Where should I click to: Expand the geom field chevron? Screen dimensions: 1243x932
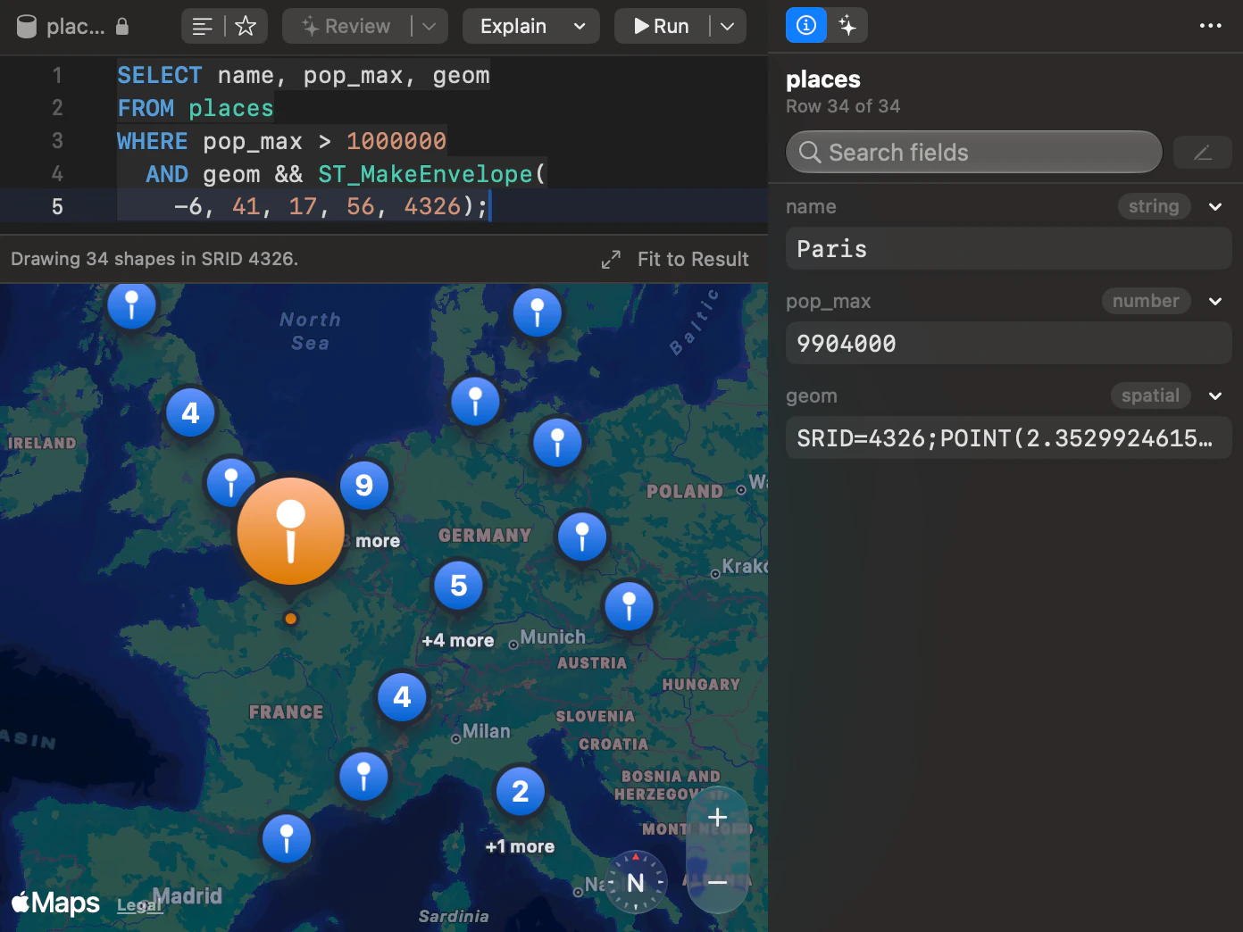1215,395
